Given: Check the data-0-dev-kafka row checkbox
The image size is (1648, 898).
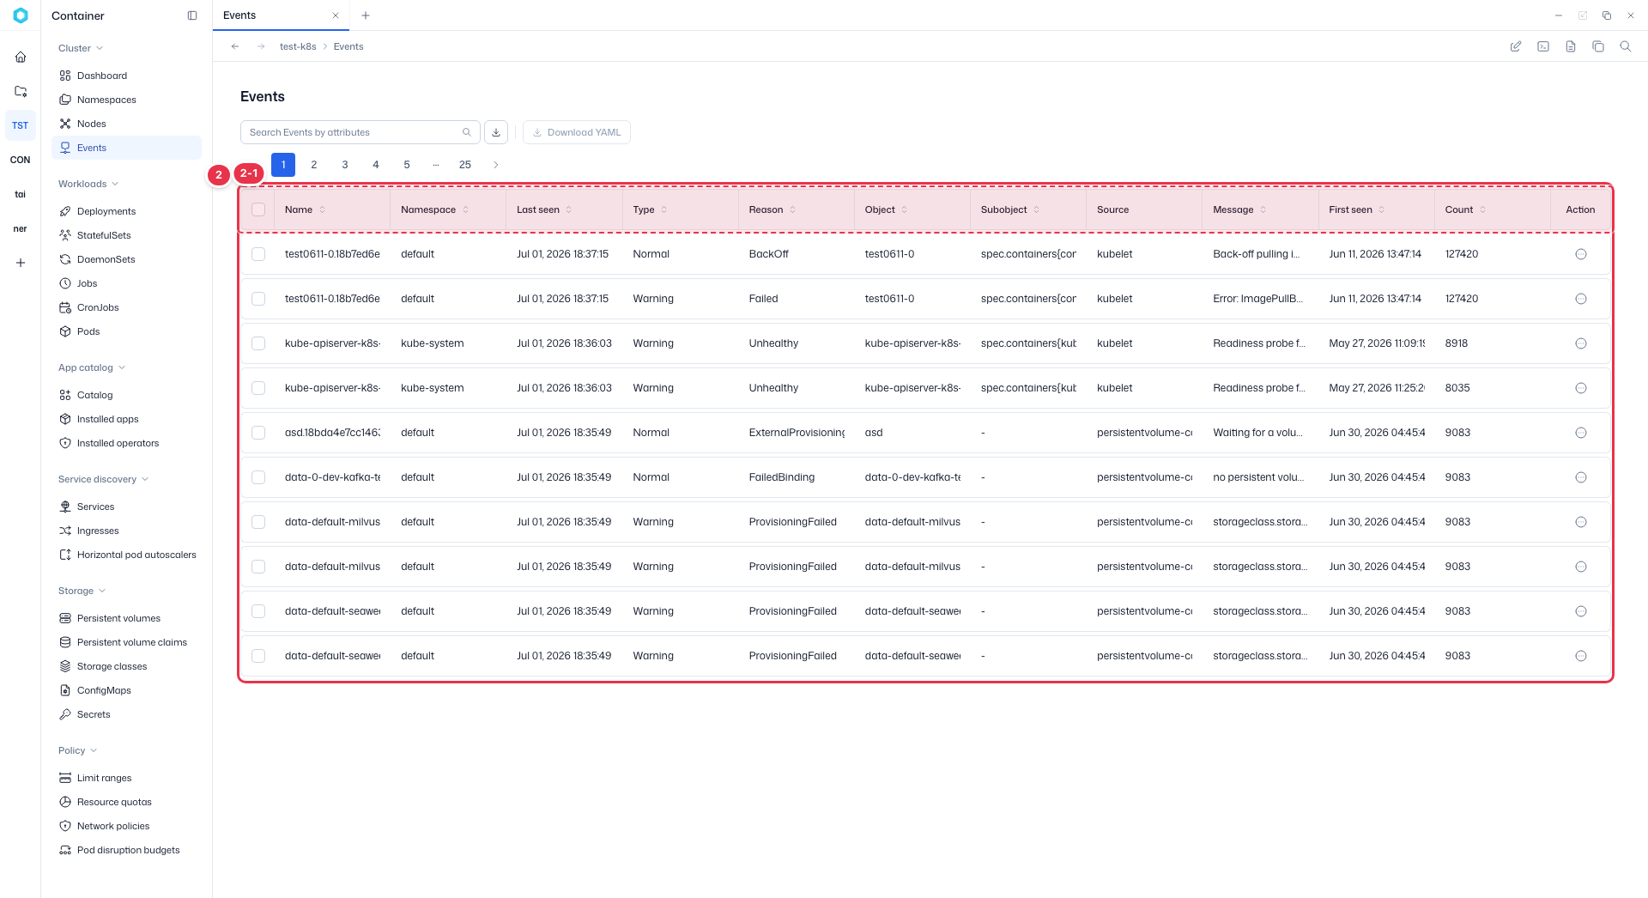Looking at the screenshot, I should [258, 477].
